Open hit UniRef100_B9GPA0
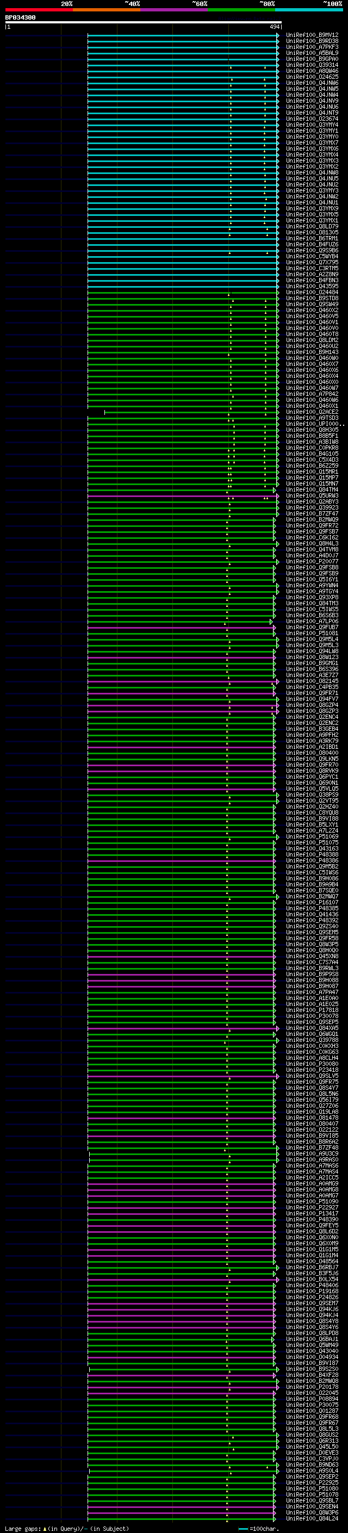This screenshot has height=1533, width=348. [x=312, y=59]
